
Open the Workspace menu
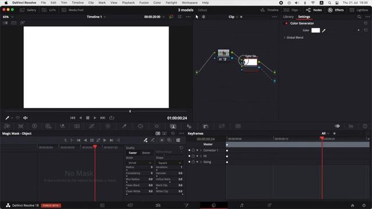tap(189, 2)
